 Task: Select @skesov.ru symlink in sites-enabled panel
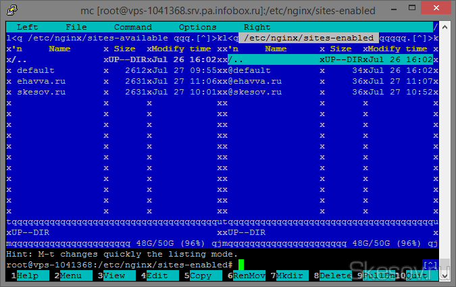point(262,92)
